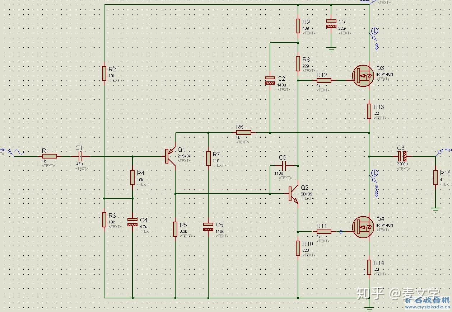
Task: Select the Q1 2N5401 transistor symbol
Action: (x=170, y=156)
